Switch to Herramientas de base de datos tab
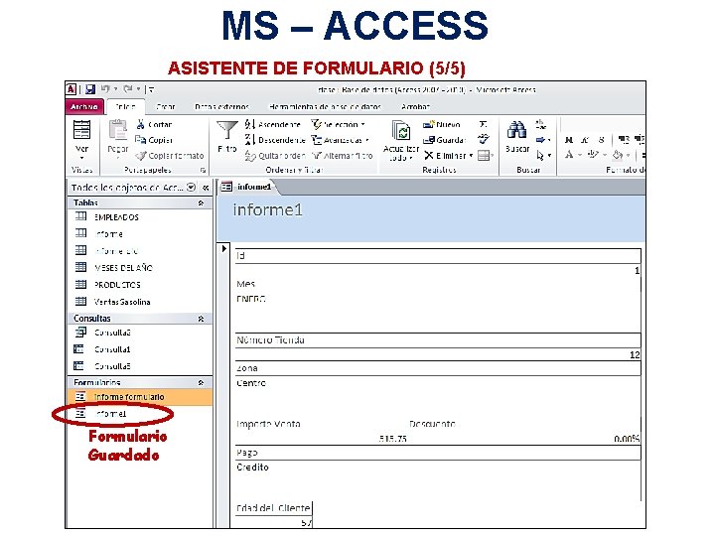The height and width of the screenshot is (536, 715). (x=325, y=106)
